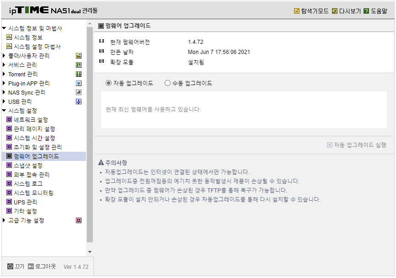
Task: Click the icon beside 시스템 설정 마법사
Action: point(9,47)
